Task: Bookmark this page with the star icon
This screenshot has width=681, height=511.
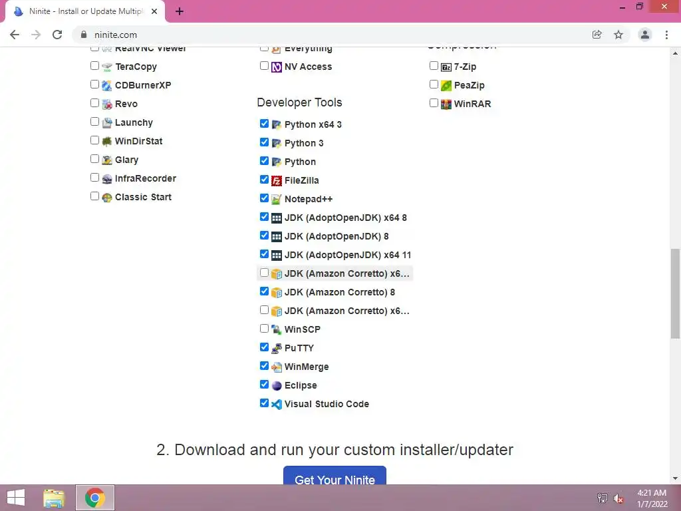Action: click(x=618, y=35)
